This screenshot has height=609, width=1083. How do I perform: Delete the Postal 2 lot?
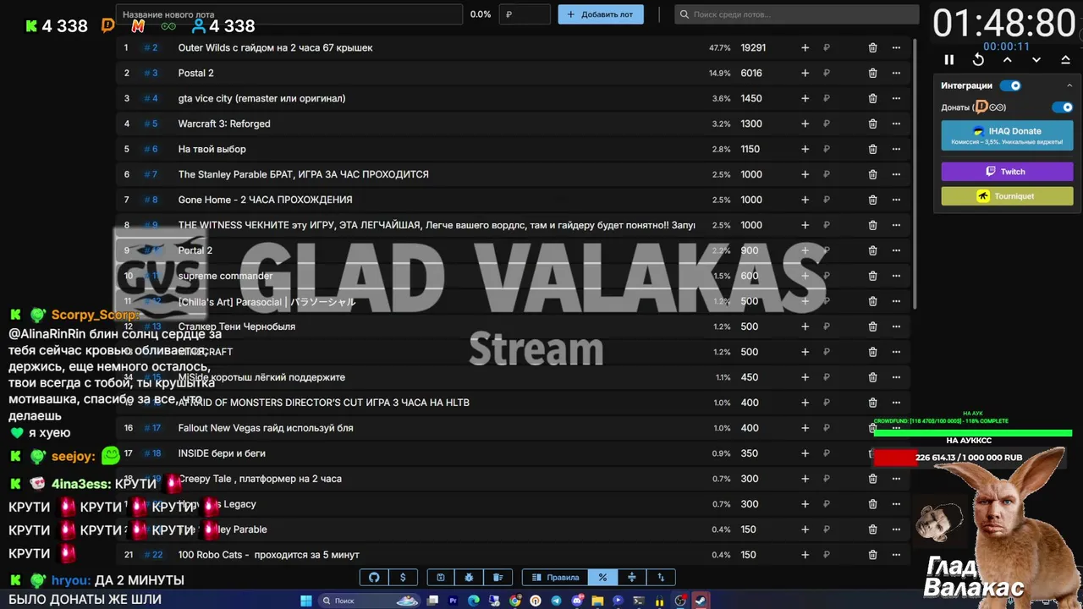point(873,74)
